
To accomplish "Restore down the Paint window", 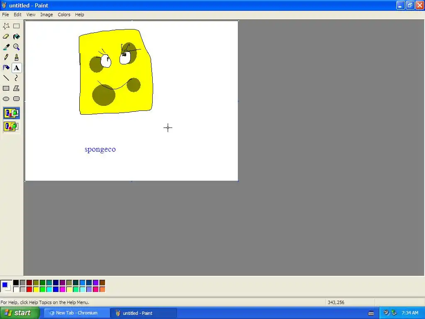I will pyautogui.click(x=410, y=5).
